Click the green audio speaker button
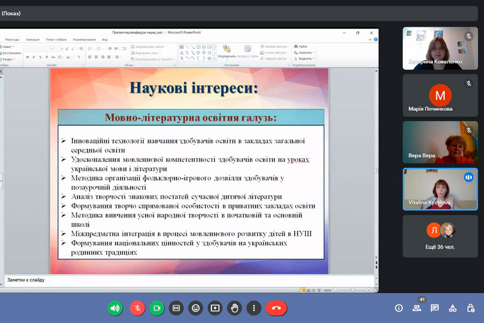The height and width of the screenshot is (323, 484). click(115, 308)
